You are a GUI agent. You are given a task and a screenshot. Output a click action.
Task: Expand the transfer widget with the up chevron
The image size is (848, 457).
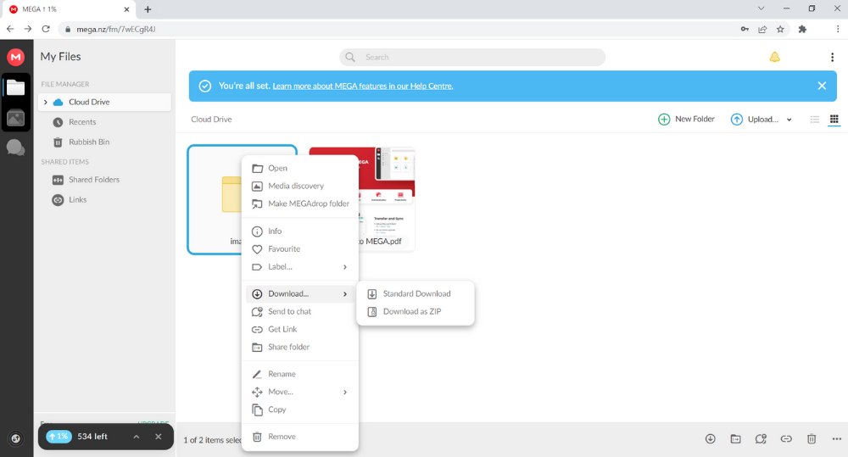(137, 437)
